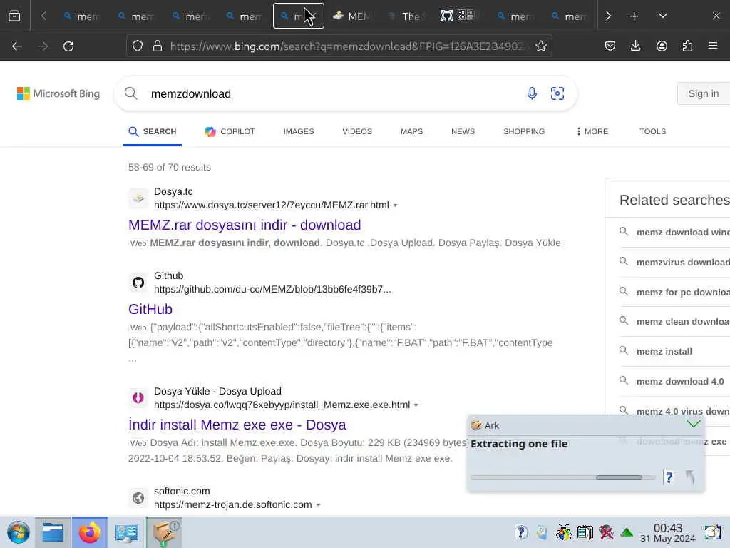This screenshot has width=730, height=548.
Task: Open system monitor taskbar icon
Action: 127,532
